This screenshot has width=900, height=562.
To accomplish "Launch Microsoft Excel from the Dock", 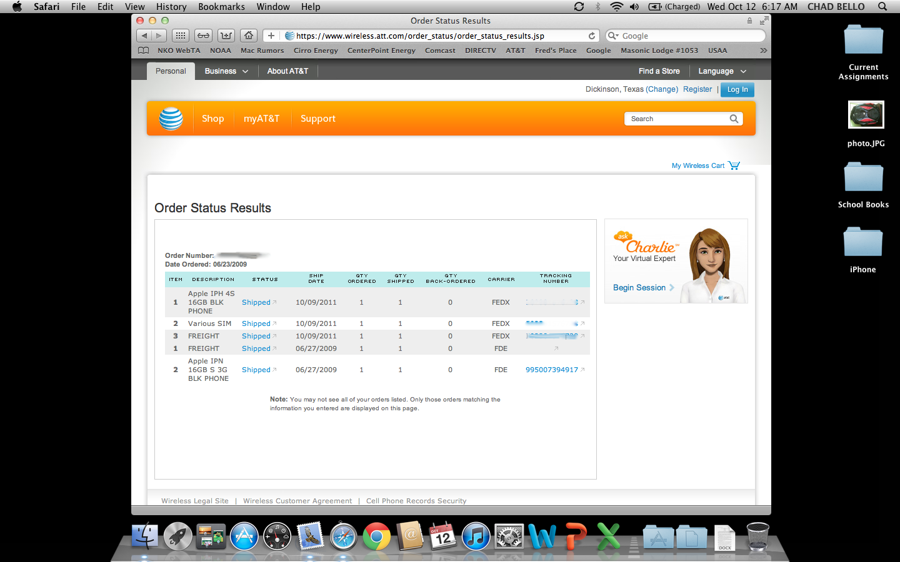I will [x=608, y=536].
